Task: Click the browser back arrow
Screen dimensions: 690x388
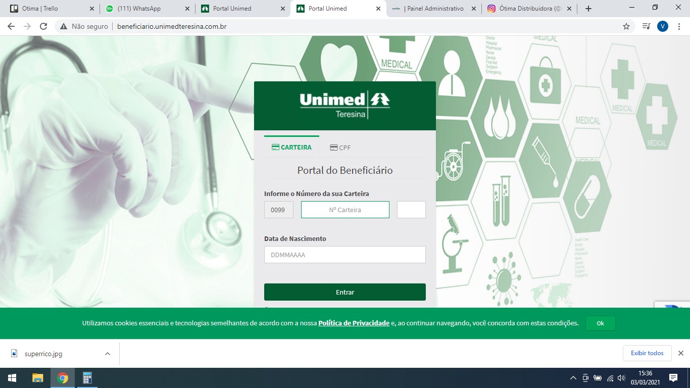Action: (11, 26)
